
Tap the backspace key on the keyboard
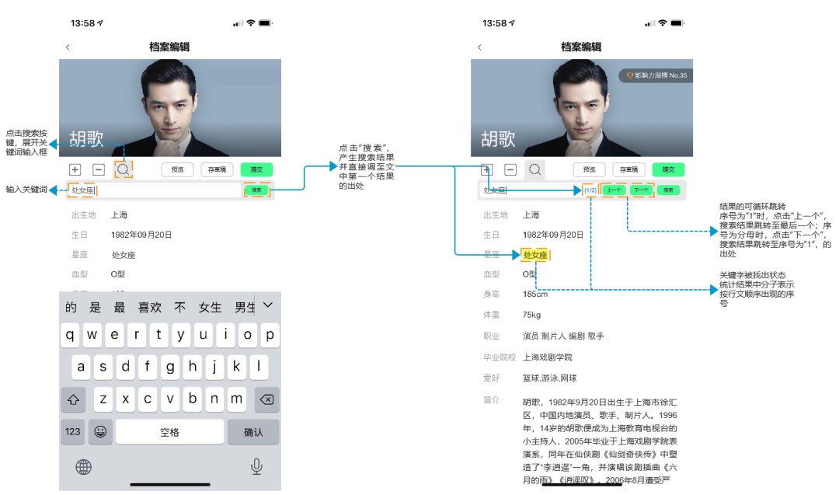click(266, 399)
